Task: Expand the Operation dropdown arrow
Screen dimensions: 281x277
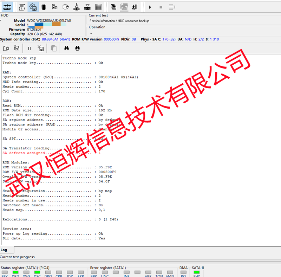Action: tap(91, 33)
